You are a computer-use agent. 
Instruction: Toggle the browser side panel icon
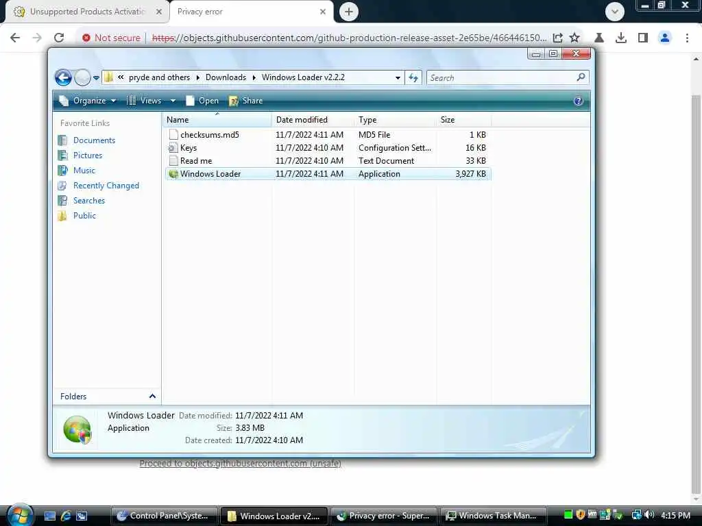(643, 38)
